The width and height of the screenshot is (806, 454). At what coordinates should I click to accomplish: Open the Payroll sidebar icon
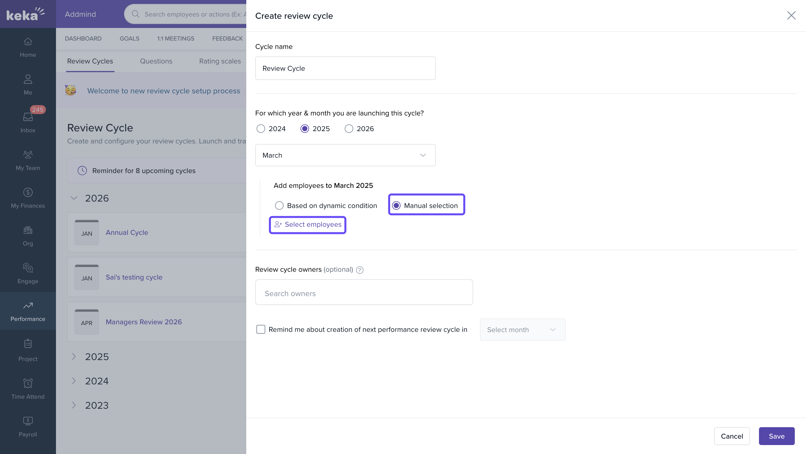pos(28,421)
